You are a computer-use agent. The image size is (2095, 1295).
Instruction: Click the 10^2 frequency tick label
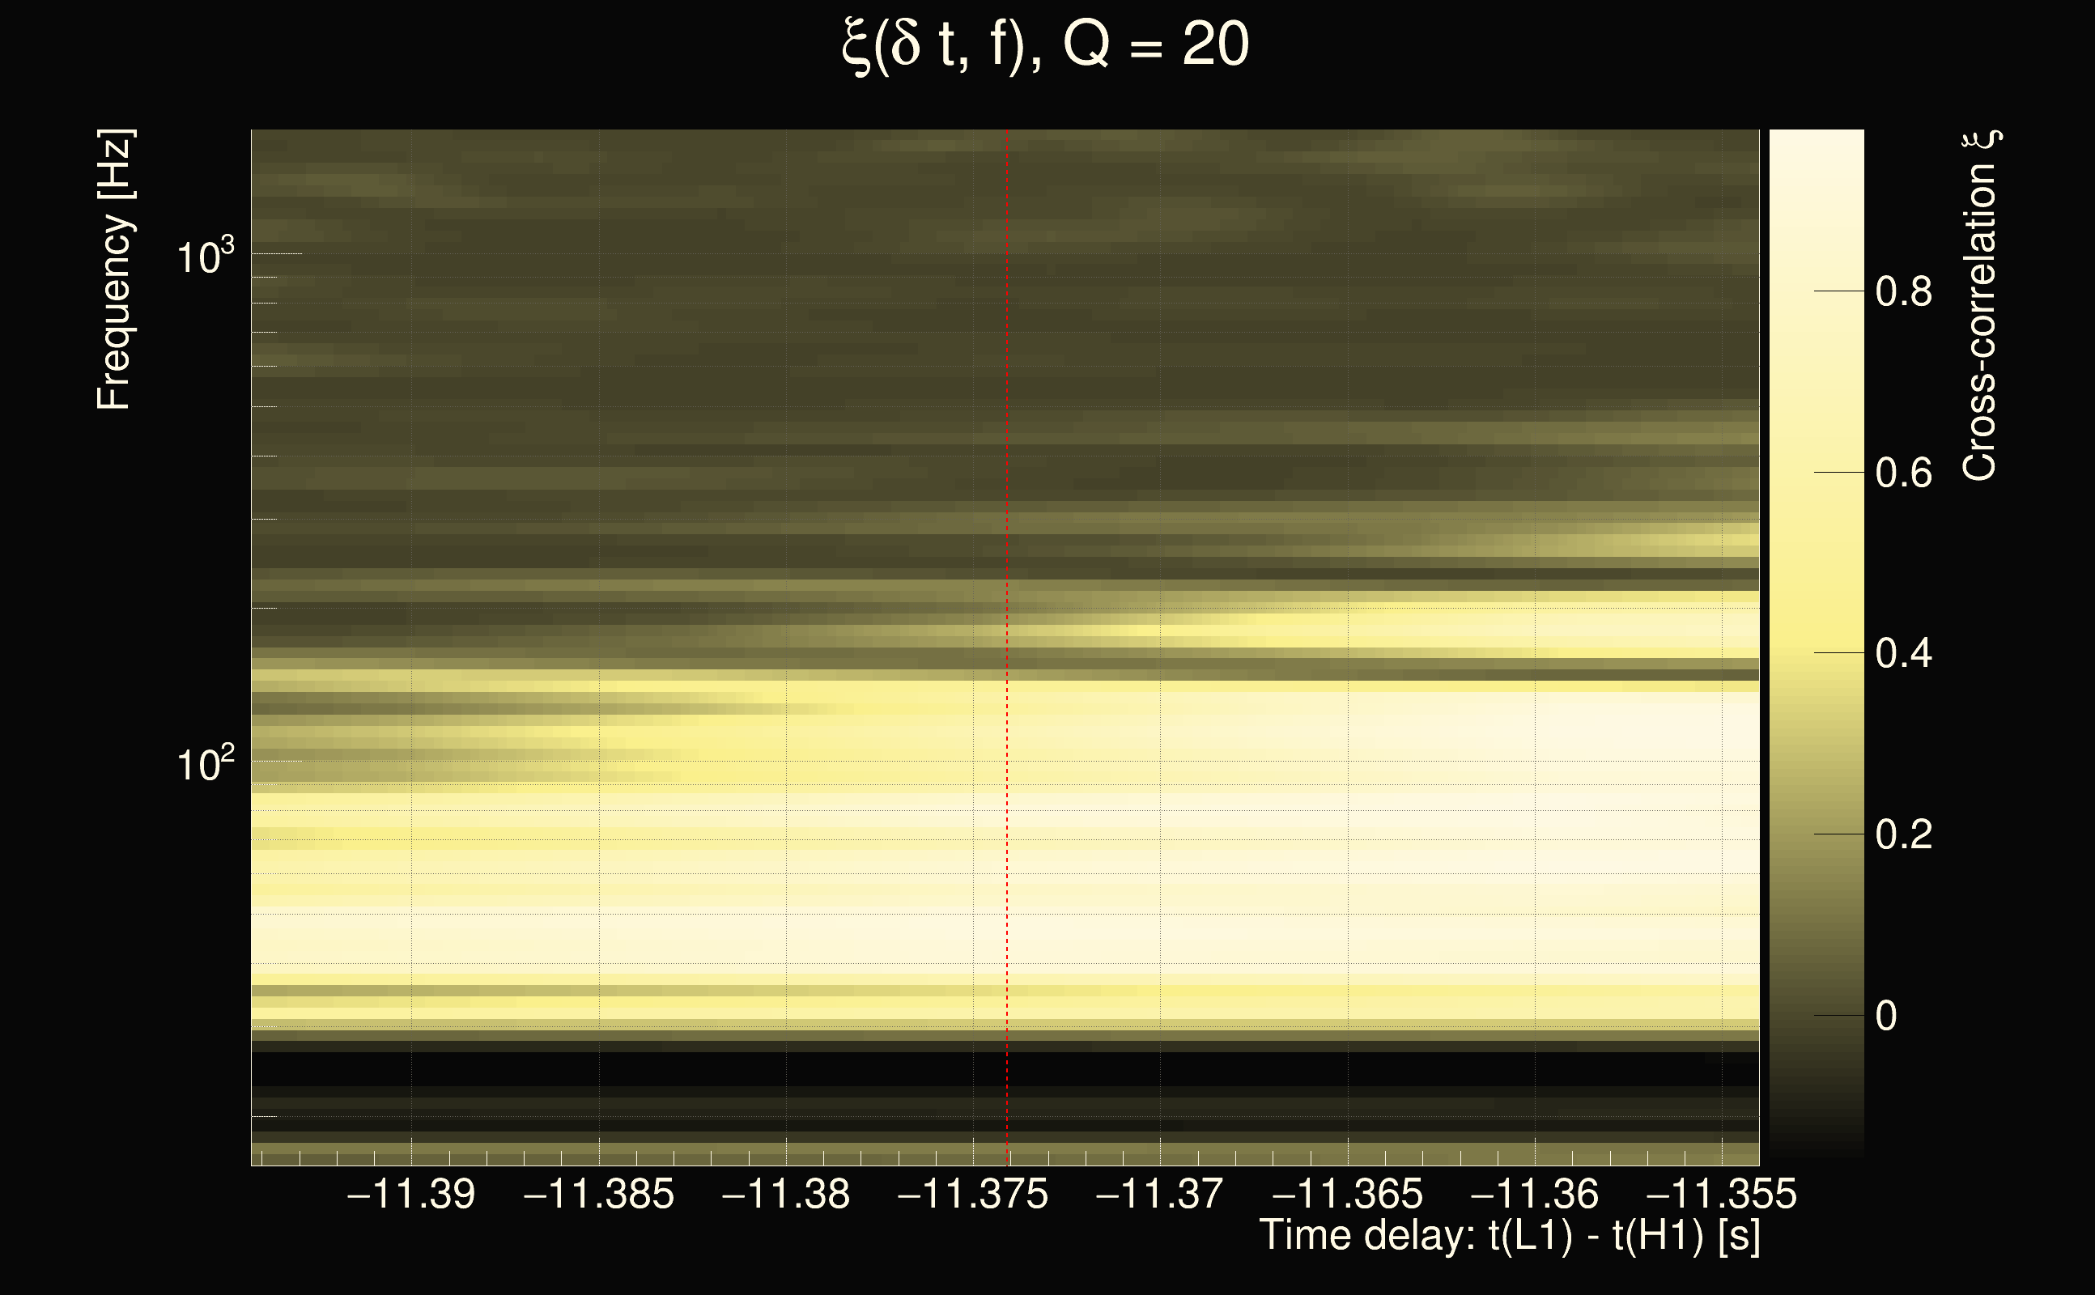click(205, 763)
